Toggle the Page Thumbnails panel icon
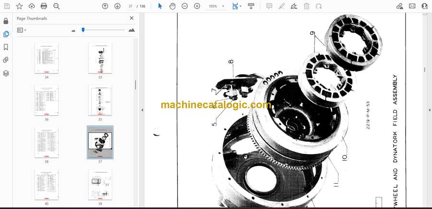The height and width of the screenshot is (209, 432). 6,34
